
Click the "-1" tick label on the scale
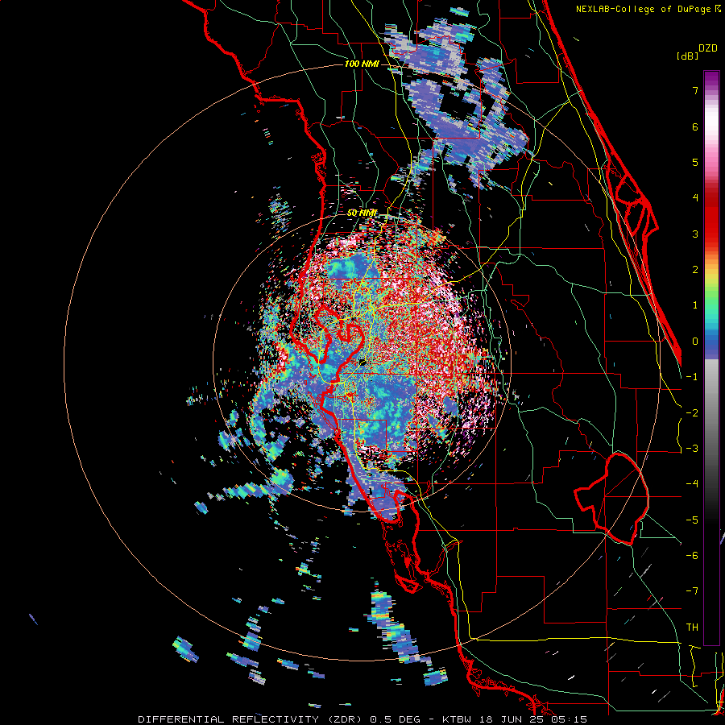click(692, 377)
